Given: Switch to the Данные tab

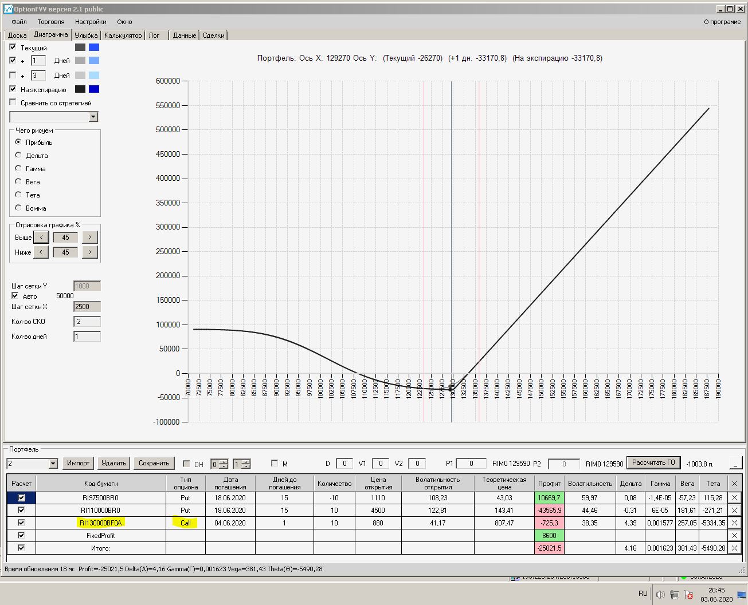Looking at the screenshot, I should (x=185, y=35).
